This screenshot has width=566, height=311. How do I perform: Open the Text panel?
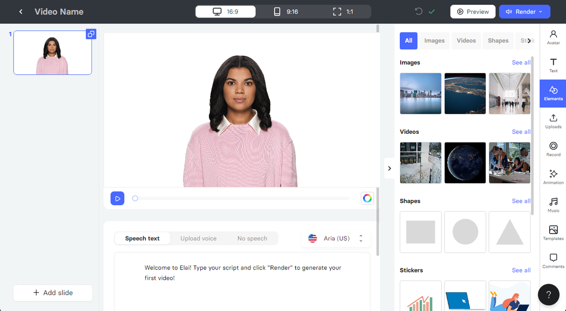tap(553, 65)
